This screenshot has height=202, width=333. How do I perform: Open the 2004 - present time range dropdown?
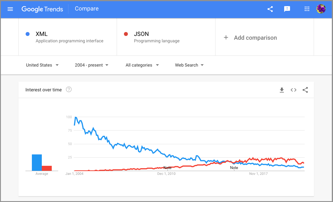[92, 65]
